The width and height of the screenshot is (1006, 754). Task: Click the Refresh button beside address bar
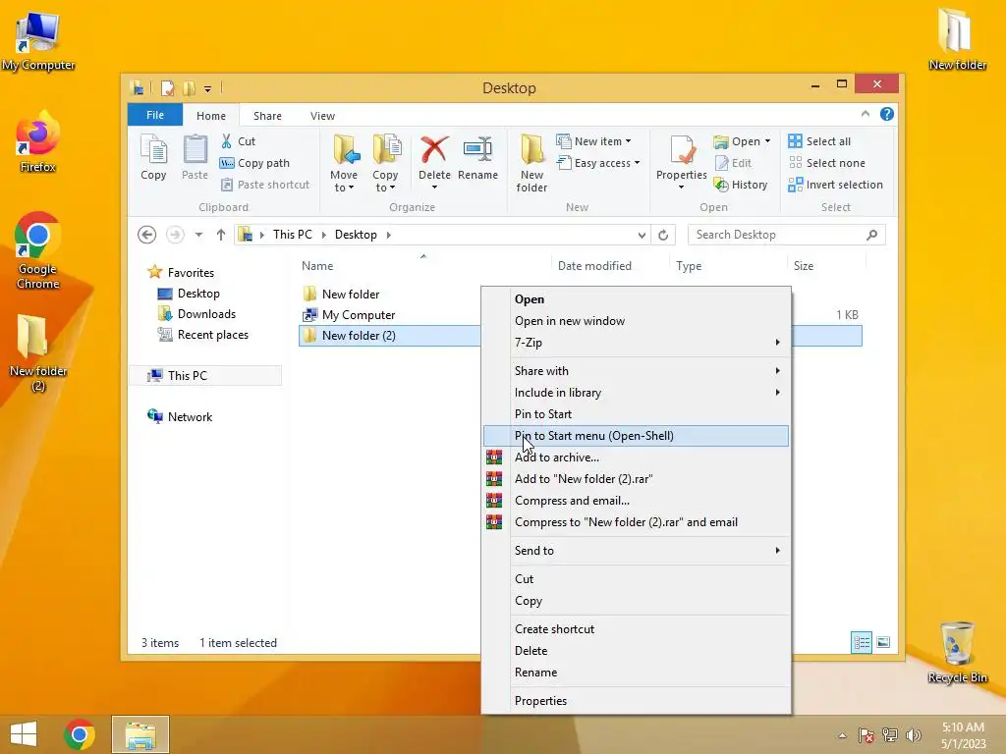click(663, 235)
